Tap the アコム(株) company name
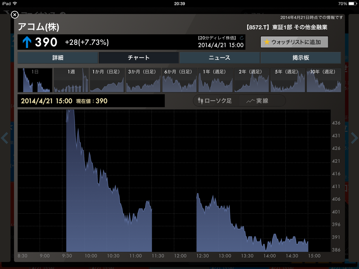Image resolution: width=359 pixels, height=269 pixels. 39,27
